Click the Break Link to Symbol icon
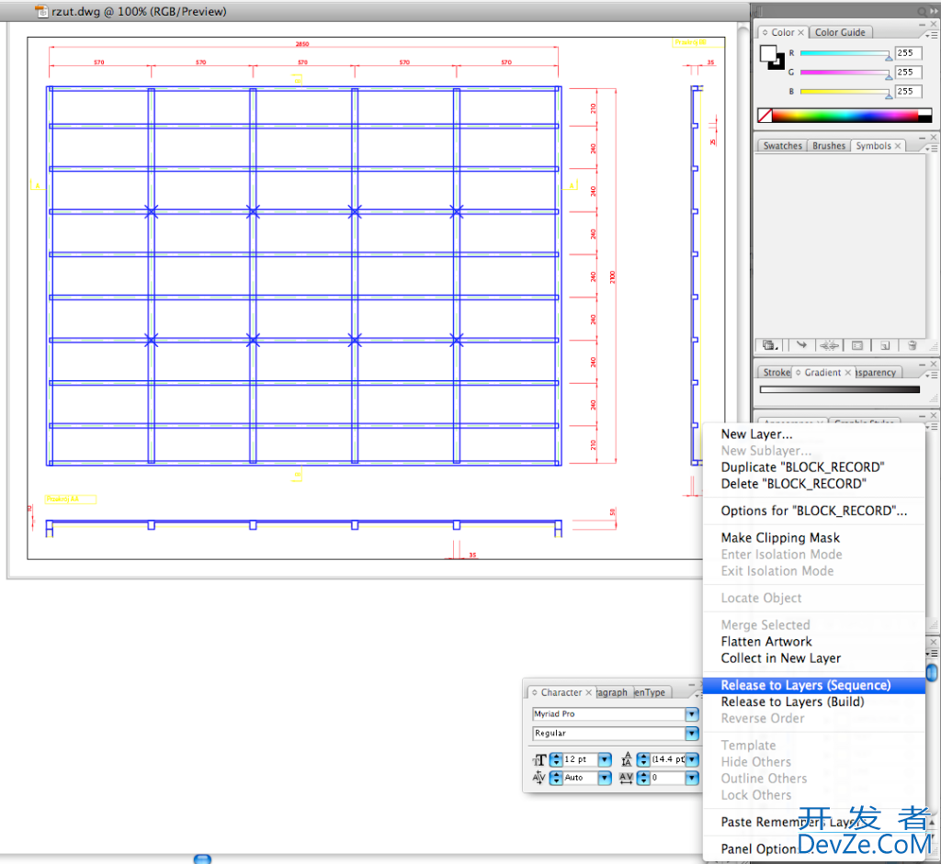Viewport: 941px width, 864px height. click(830, 345)
